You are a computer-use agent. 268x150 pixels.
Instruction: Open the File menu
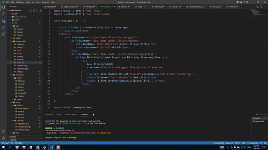pyautogui.click(x=7, y=2)
